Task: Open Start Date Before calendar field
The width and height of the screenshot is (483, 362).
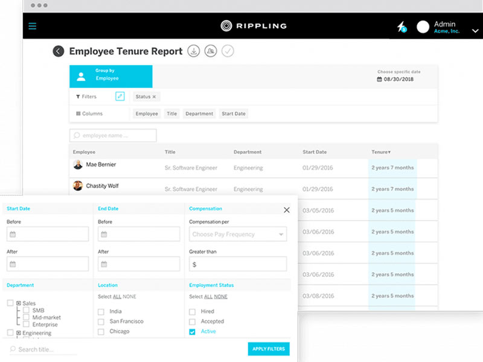Action: click(x=48, y=234)
